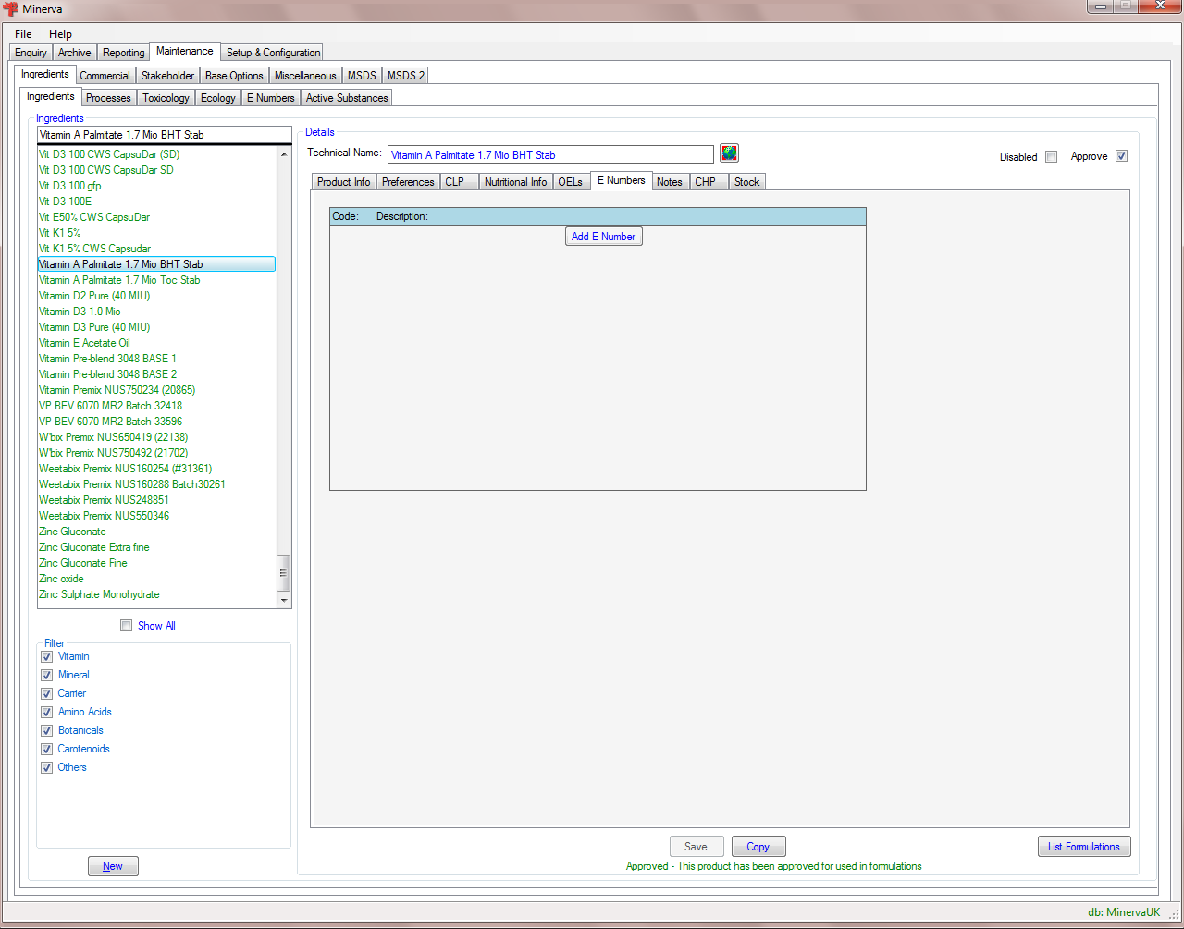
Task: Select Vitamin A Palmitate 1.7 Mio Toc Stab
Action: click(x=119, y=280)
